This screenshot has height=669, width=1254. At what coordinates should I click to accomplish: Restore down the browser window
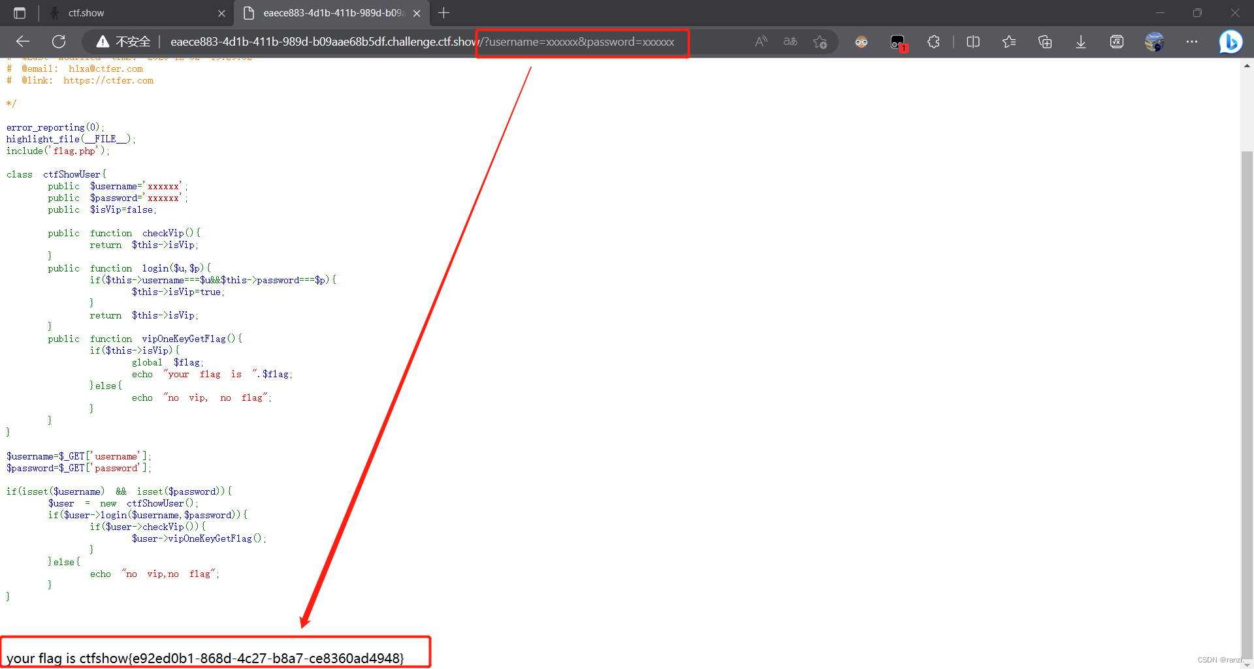click(1197, 13)
